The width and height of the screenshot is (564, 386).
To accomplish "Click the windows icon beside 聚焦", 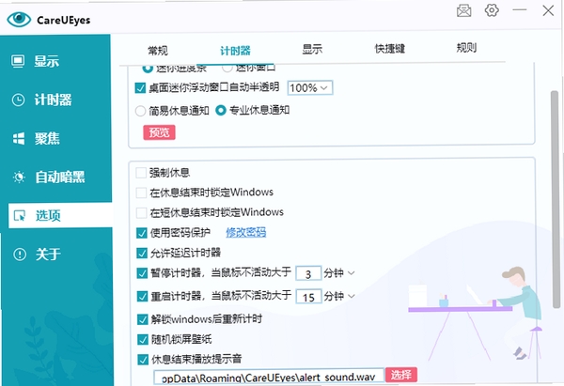I will (x=19, y=138).
